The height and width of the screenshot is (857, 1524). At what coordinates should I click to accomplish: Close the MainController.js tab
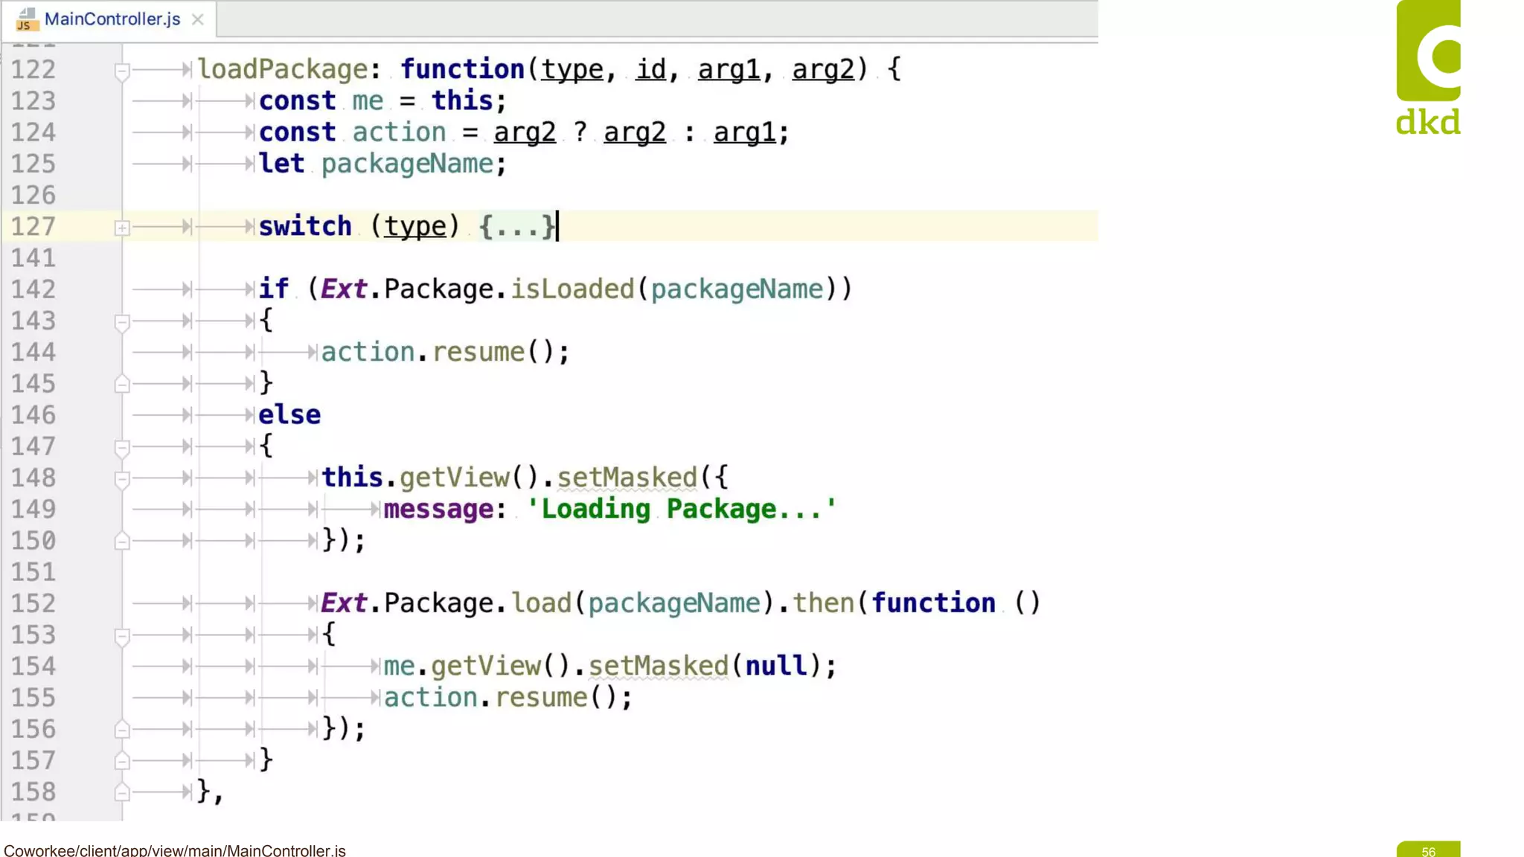pos(197,19)
